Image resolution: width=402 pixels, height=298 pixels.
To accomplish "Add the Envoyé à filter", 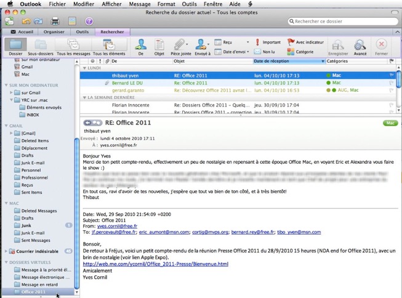I will click(x=203, y=47).
